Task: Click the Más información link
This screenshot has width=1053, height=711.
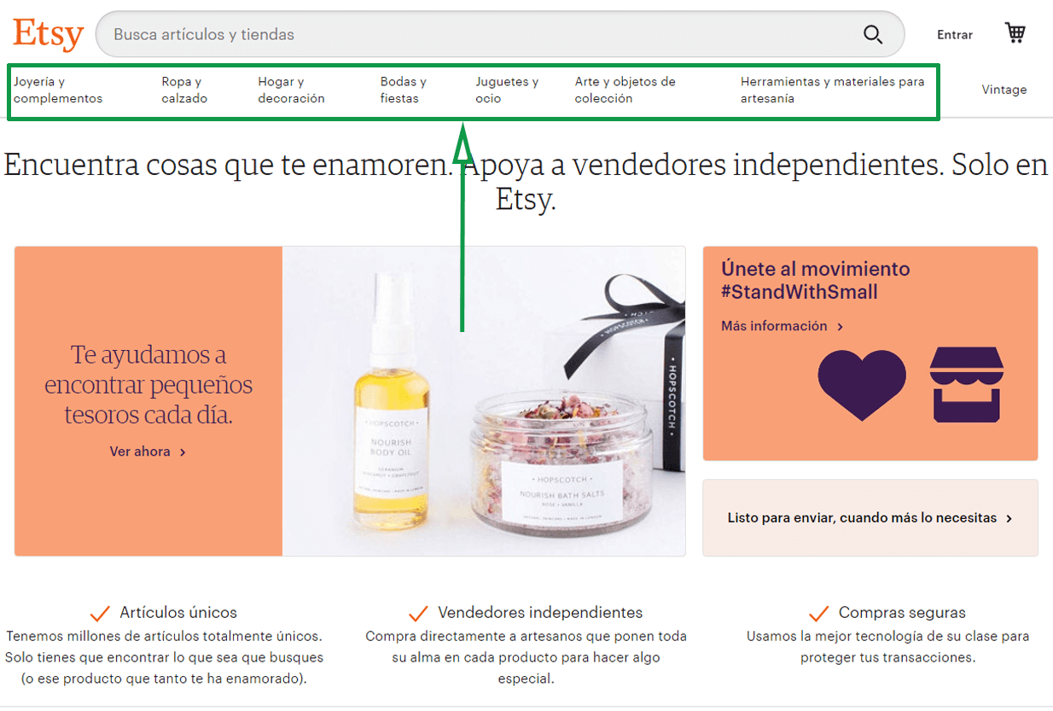Action: point(774,326)
